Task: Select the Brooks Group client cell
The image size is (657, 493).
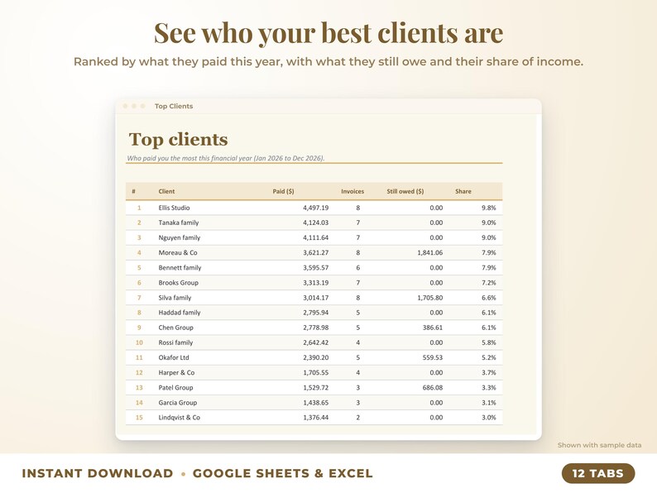Action: pos(178,283)
